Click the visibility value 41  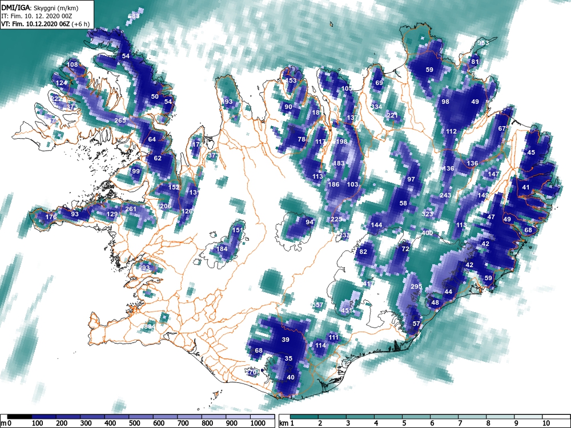pyautogui.click(x=526, y=187)
